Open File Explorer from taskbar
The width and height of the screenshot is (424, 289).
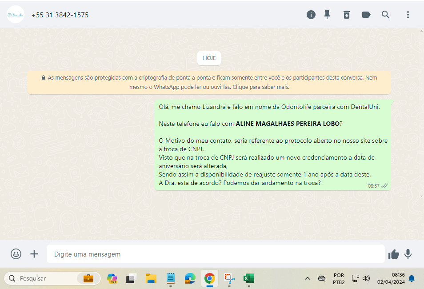(x=151, y=278)
